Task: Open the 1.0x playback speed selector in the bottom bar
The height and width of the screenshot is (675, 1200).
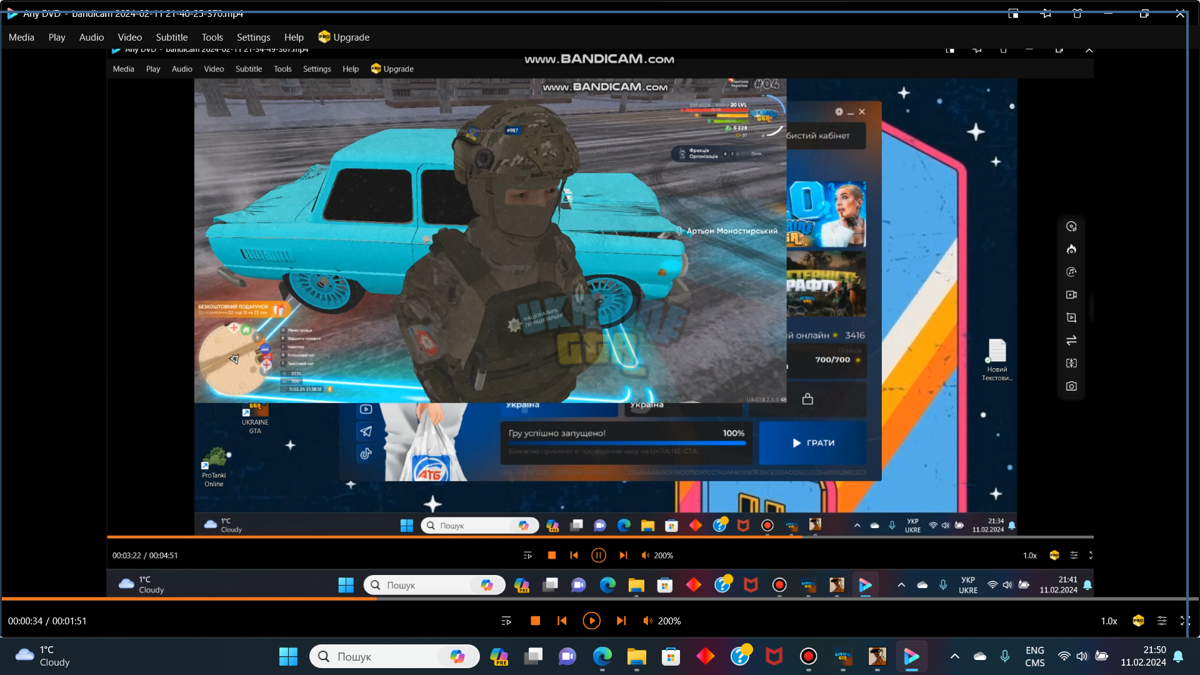Action: 1109,621
